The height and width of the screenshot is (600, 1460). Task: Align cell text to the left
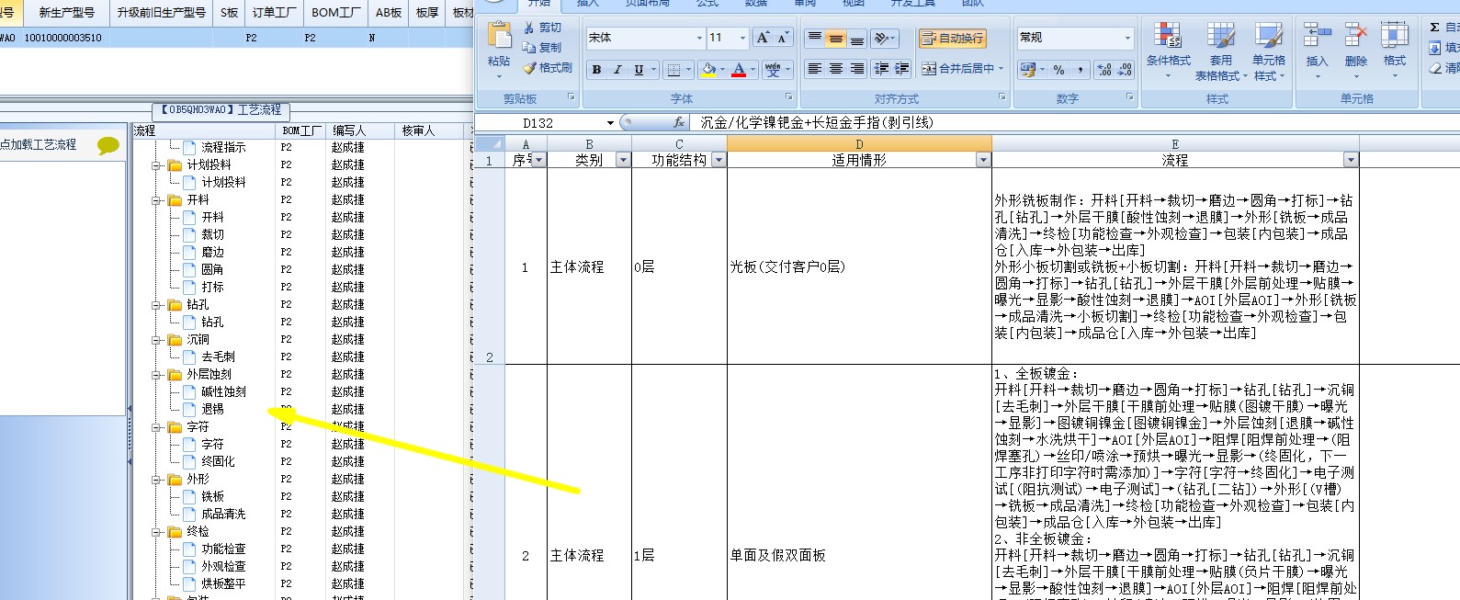coord(814,69)
